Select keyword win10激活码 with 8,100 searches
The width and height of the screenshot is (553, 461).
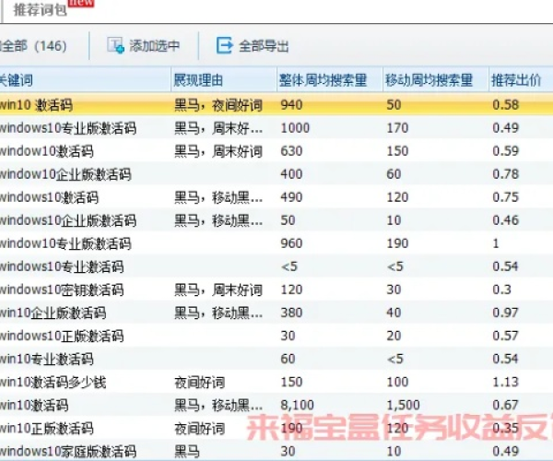point(34,406)
